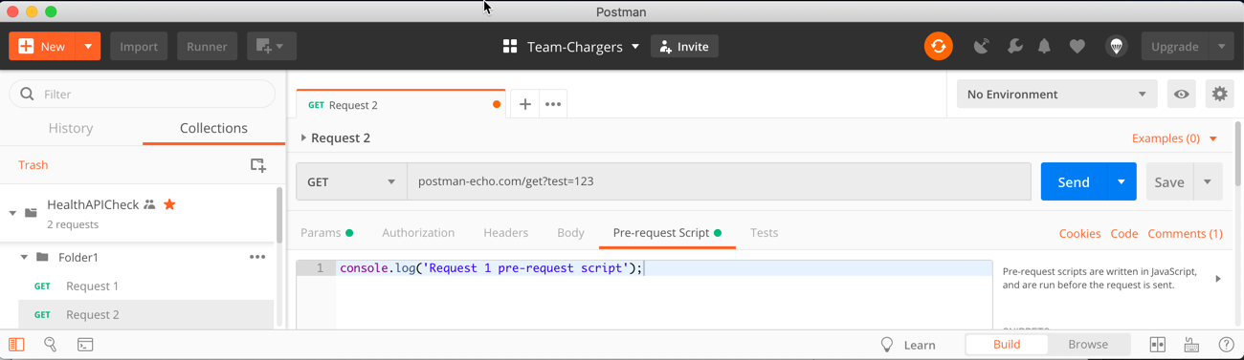The image size is (1244, 360).
Task: Click the Import button
Action: [139, 46]
